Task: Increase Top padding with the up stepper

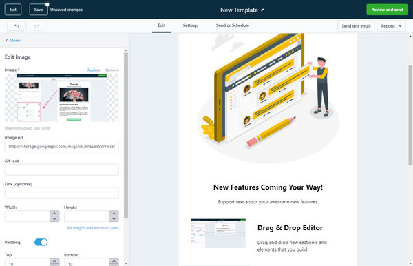Action: click(x=54, y=261)
